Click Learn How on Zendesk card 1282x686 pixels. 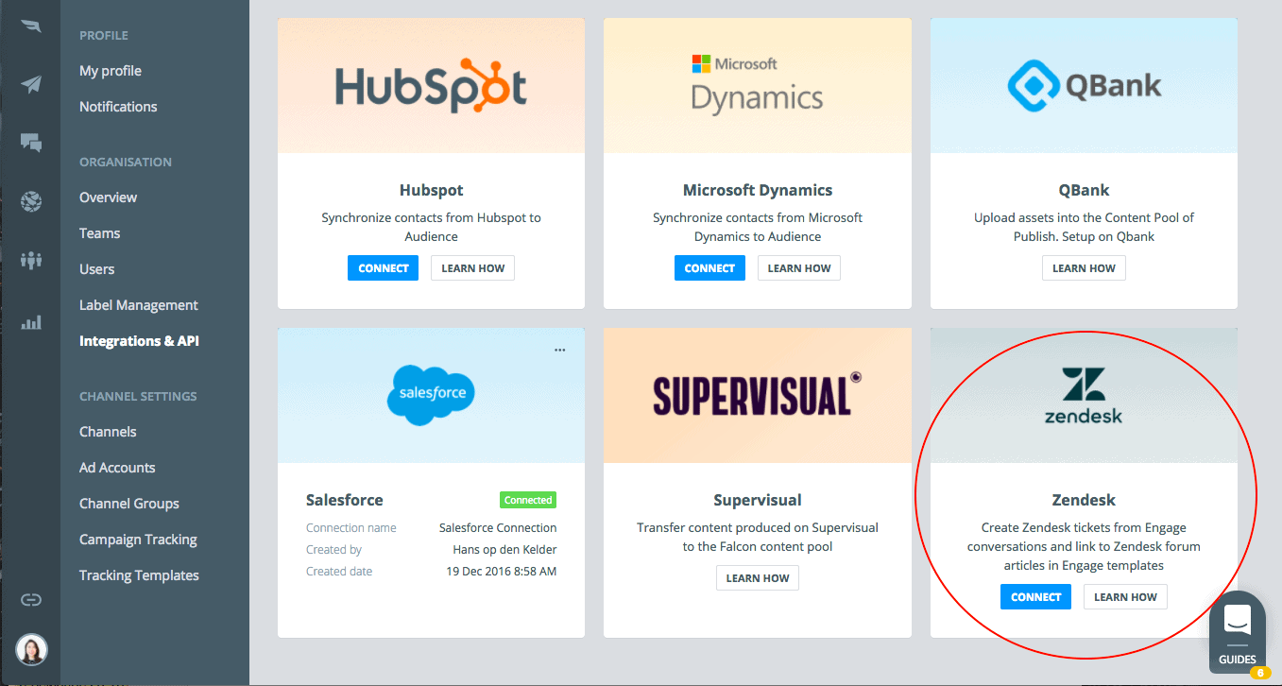(1125, 597)
